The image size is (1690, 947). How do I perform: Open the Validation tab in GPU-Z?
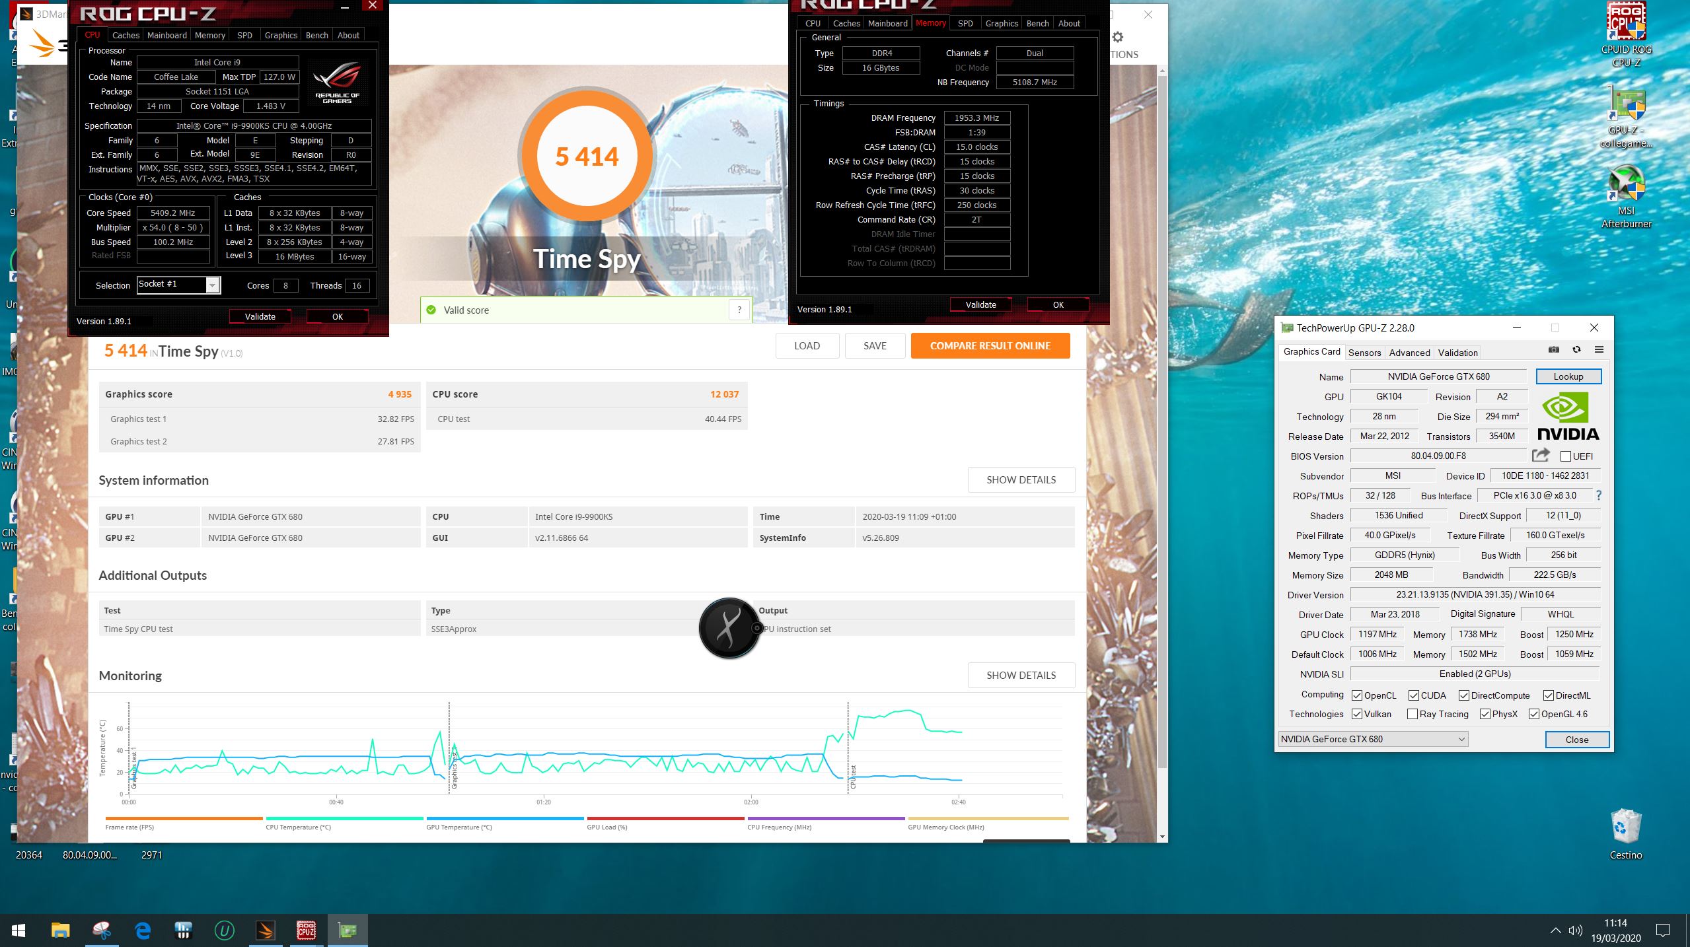(x=1457, y=353)
